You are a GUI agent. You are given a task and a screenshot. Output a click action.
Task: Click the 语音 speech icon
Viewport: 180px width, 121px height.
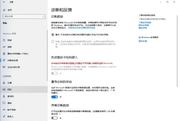4,47
